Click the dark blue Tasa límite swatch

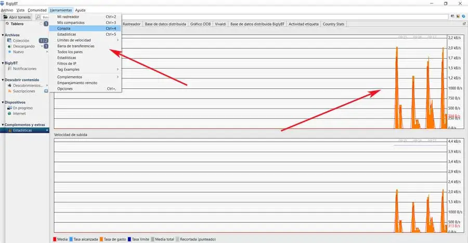click(x=129, y=239)
